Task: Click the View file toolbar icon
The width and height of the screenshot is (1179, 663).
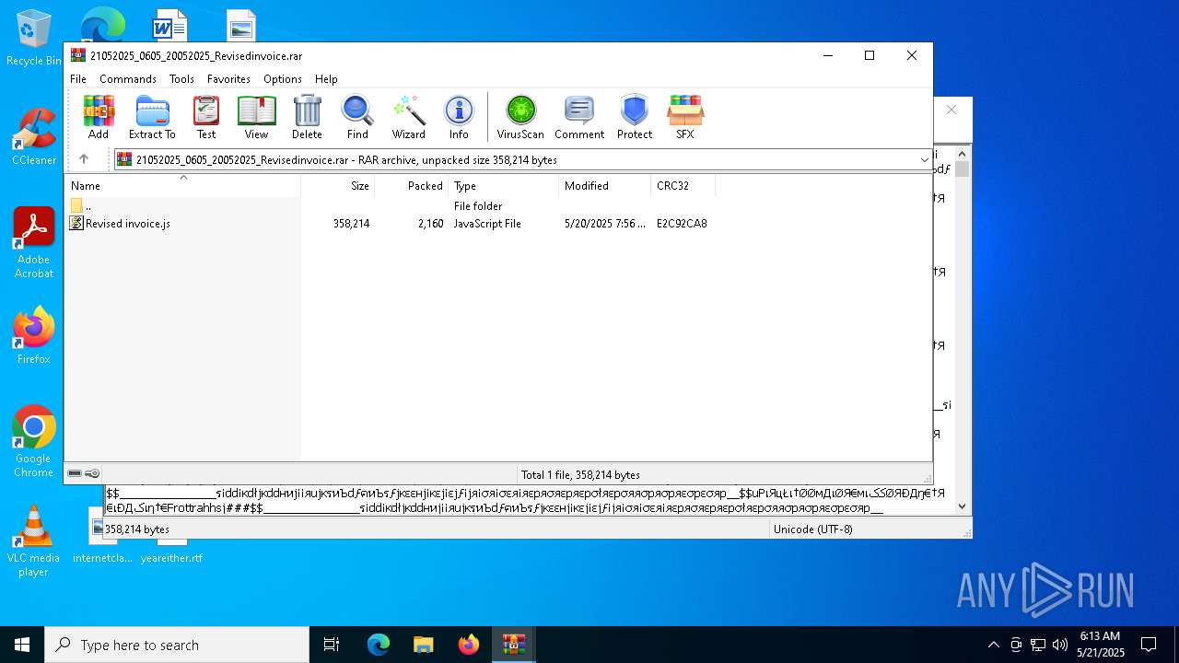Action: 256,117
